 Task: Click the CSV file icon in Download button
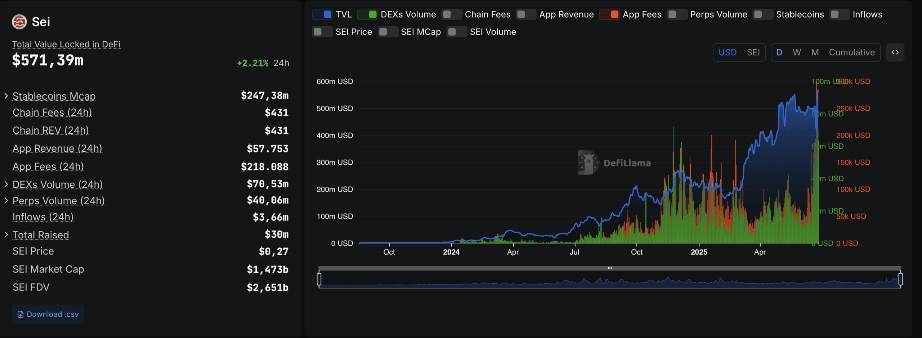[x=21, y=314]
